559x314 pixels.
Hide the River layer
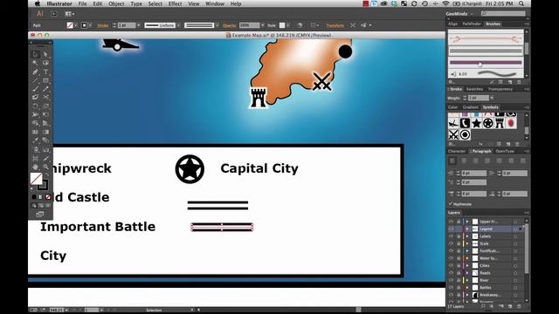click(451, 280)
